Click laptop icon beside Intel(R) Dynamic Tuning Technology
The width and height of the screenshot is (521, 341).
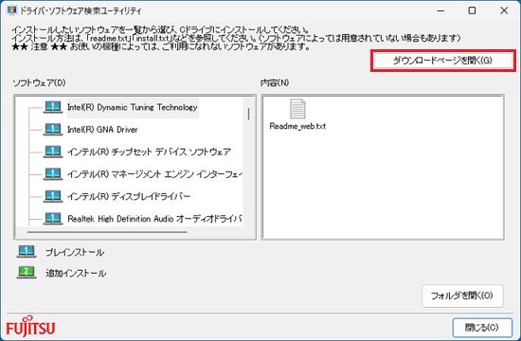pyautogui.click(x=53, y=107)
